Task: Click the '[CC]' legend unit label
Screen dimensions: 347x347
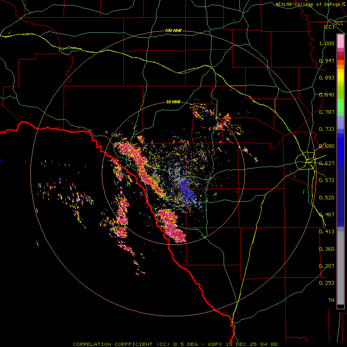Action: pos(329,27)
